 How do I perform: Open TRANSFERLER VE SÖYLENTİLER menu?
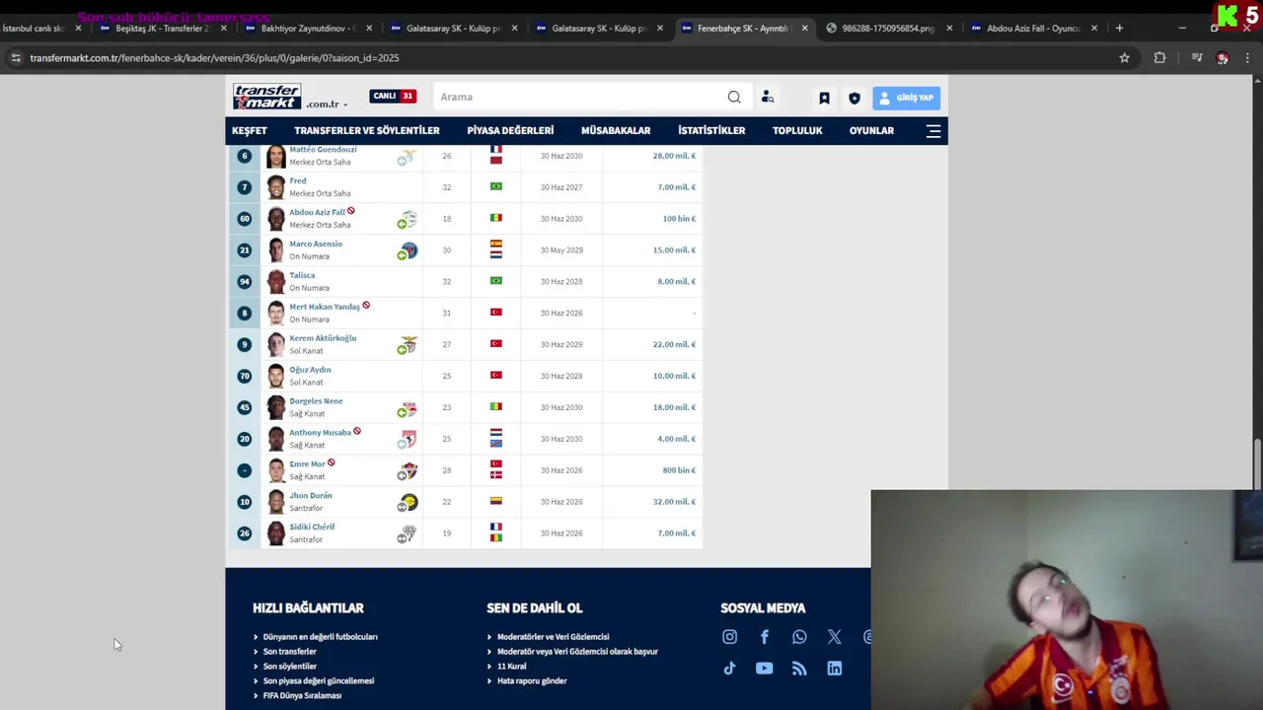pos(367,130)
